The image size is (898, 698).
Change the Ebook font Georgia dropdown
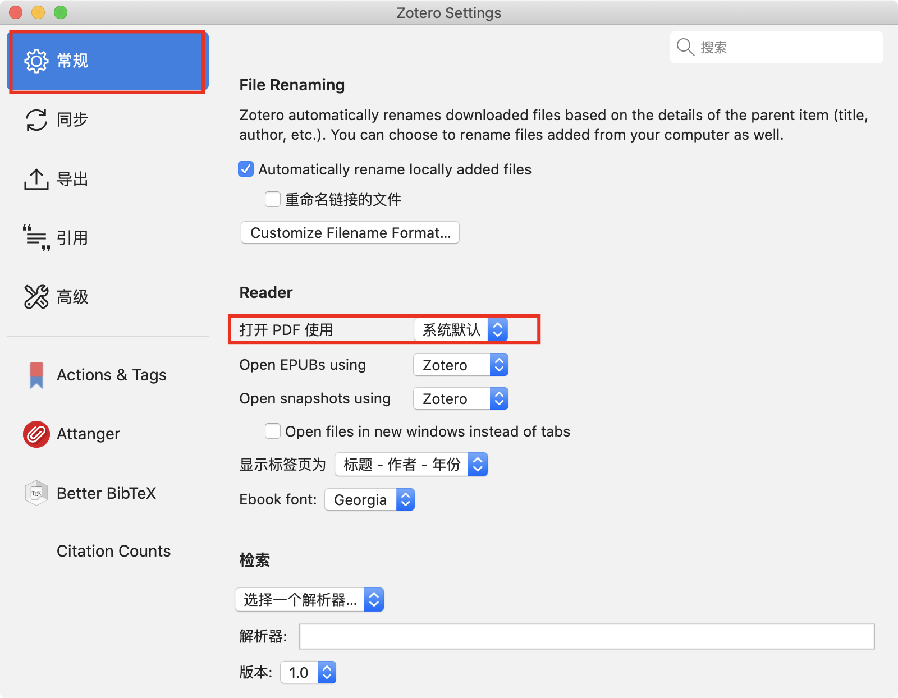pos(369,499)
